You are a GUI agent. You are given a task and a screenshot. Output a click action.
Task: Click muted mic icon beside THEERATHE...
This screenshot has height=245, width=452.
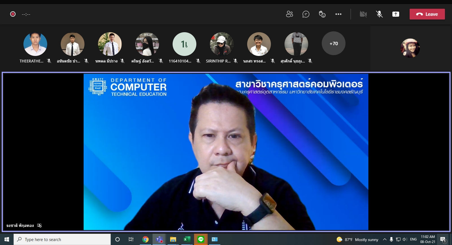(x=49, y=61)
